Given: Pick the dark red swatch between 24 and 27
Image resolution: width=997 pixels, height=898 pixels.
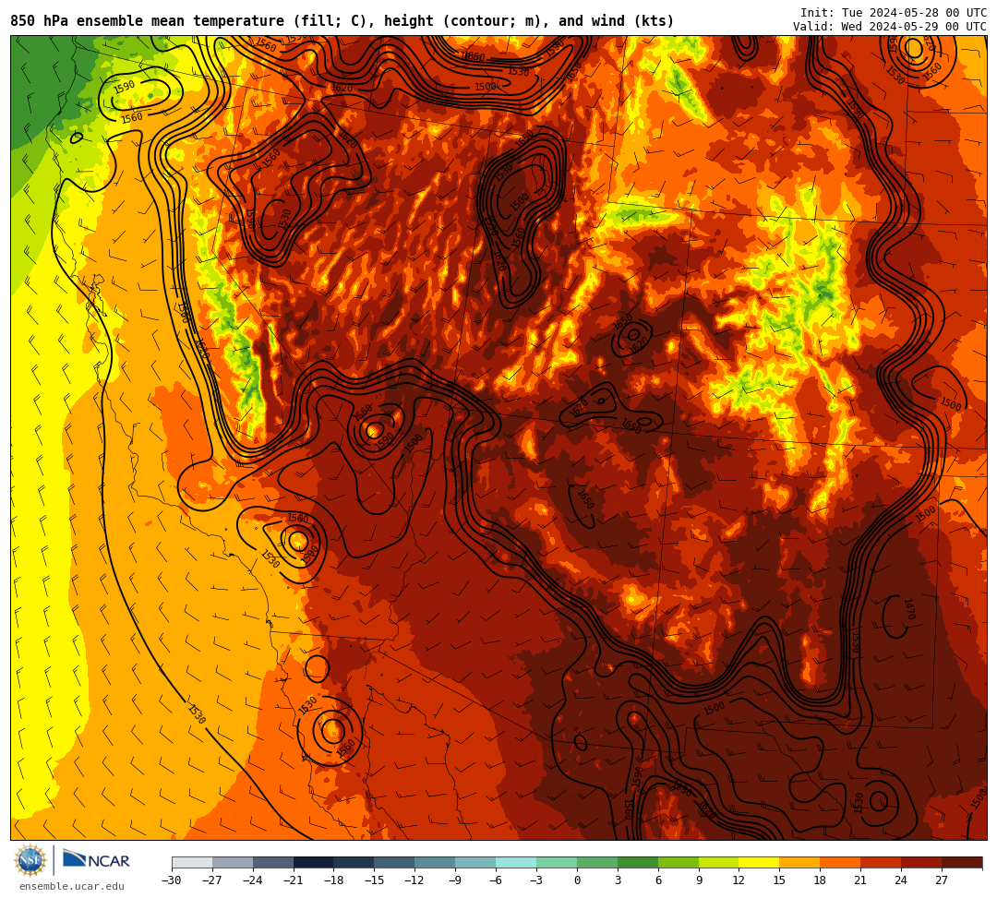Looking at the screenshot, I should pyautogui.click(x=921, y=862).
